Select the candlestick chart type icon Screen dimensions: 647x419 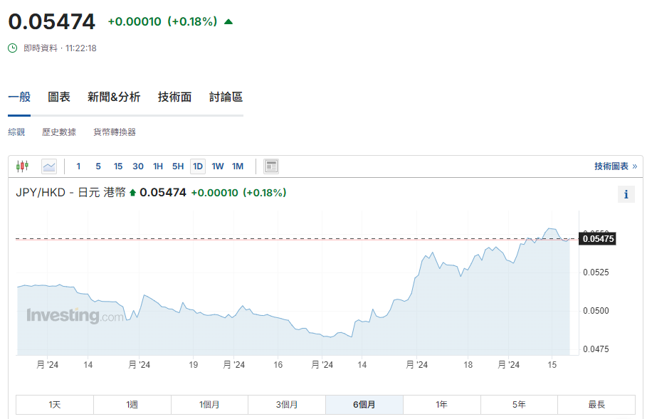[x=23, y=166]
